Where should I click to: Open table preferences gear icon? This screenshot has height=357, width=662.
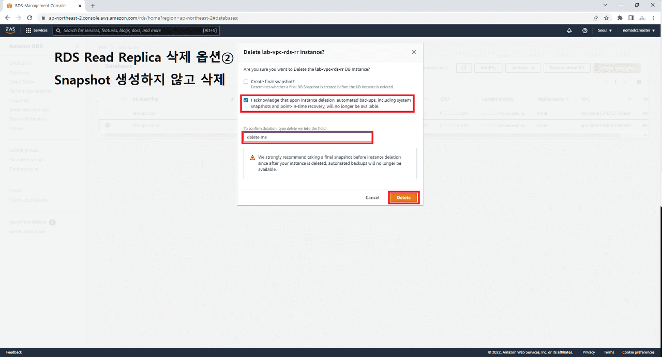click(x=639, y=82)
